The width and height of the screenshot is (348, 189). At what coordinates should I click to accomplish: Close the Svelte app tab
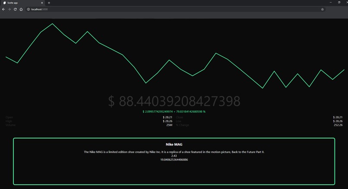point(42,3)
